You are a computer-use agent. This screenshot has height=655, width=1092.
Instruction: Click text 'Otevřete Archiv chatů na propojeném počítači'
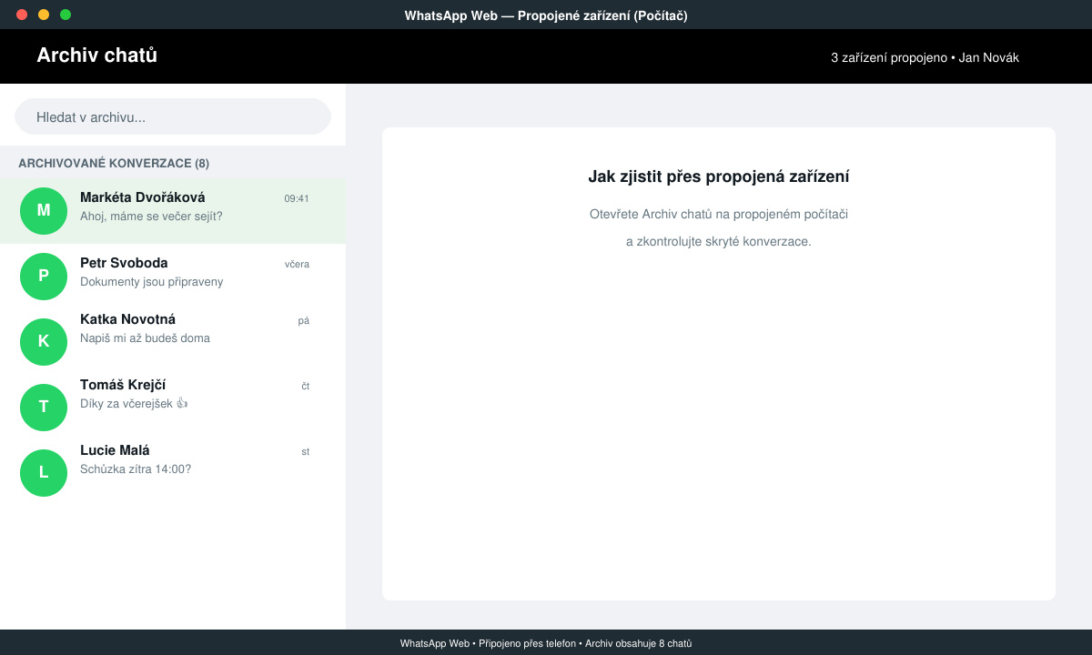(719, 214)
